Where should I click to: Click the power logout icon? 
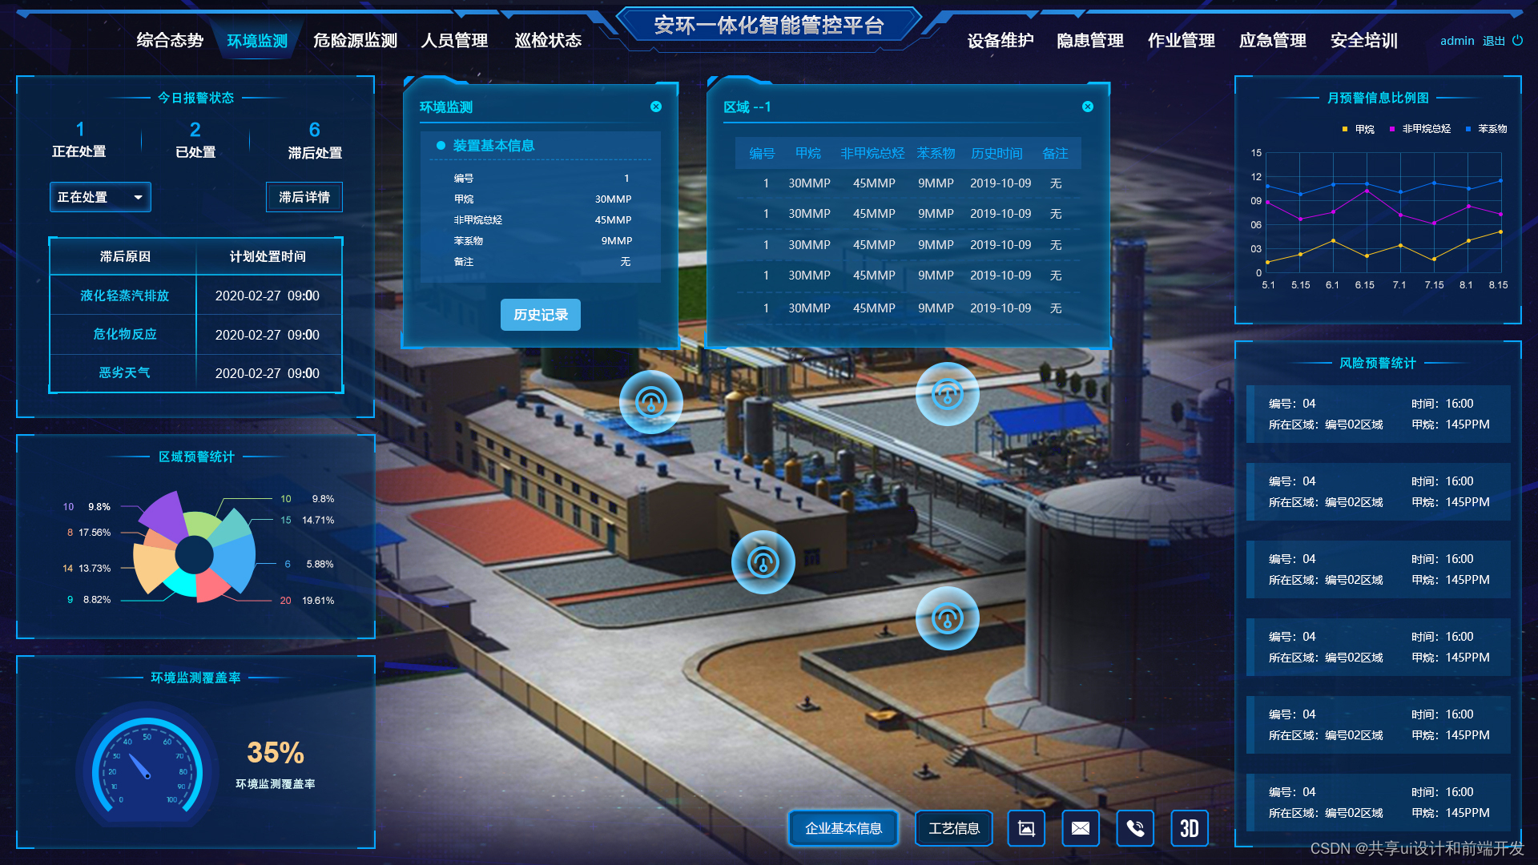[x=1517, y=41]
